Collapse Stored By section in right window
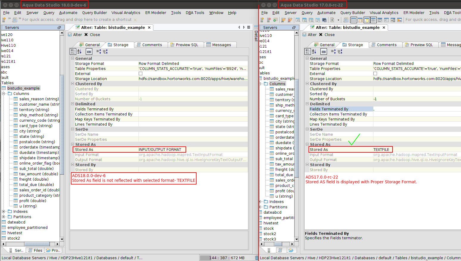The width and height of the screenshot is (461, 261). [307, 165]
